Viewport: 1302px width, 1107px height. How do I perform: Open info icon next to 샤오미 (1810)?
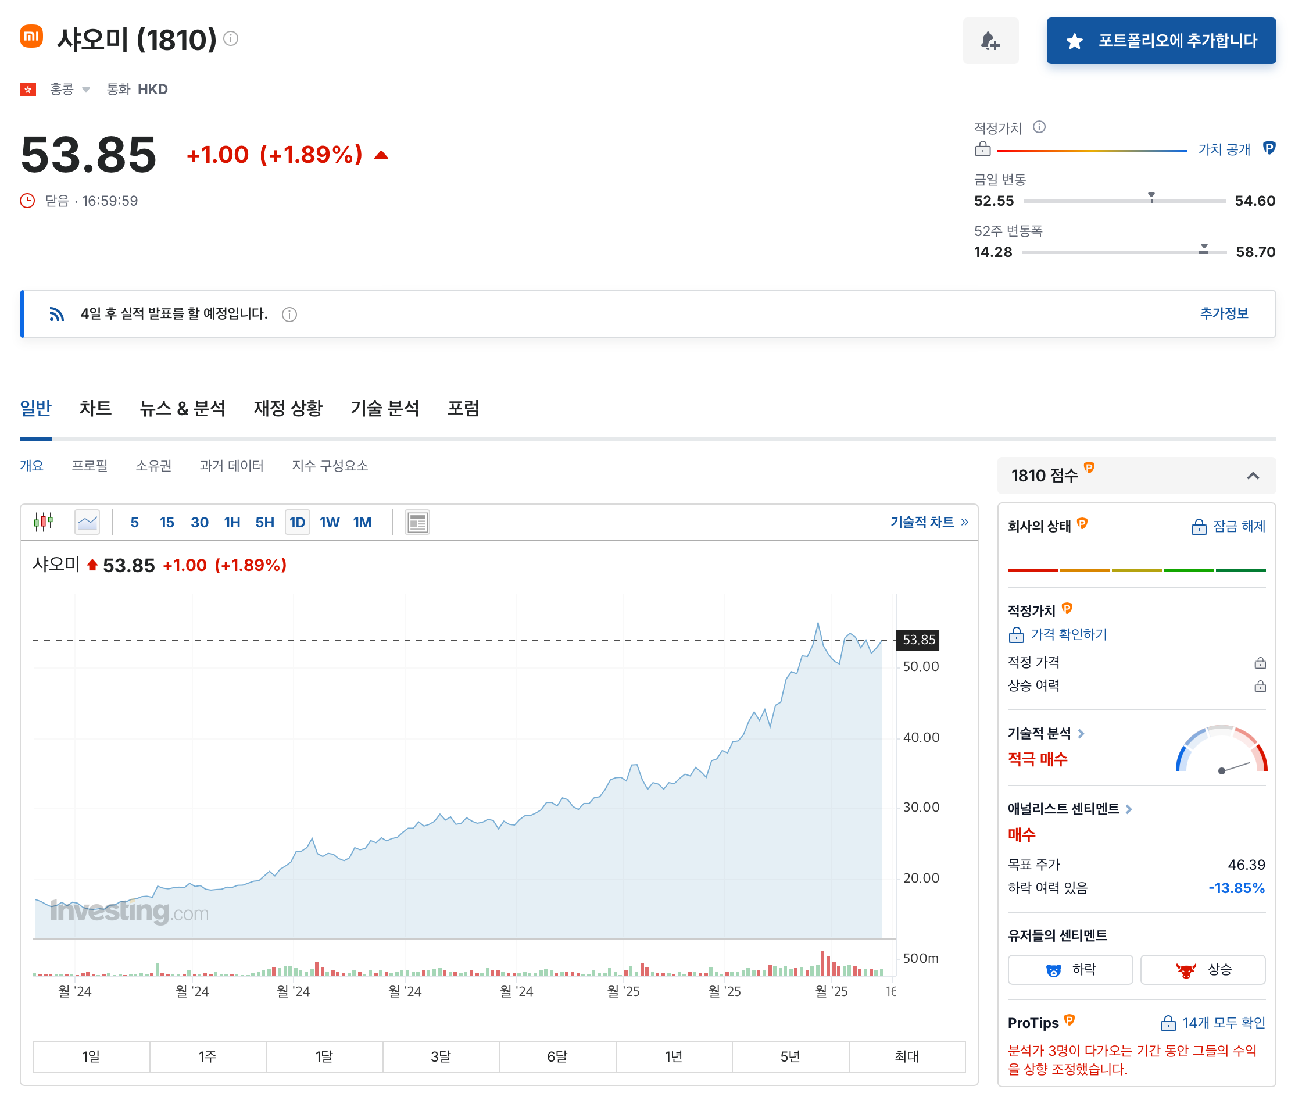tap(231, 39)
